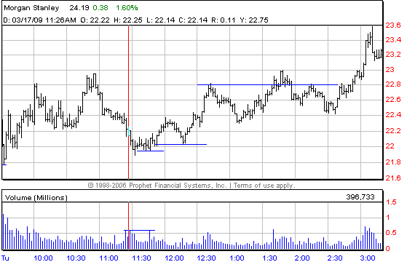
Task: Click the 22.2 price axis label
Action: (x=393, y=131)
